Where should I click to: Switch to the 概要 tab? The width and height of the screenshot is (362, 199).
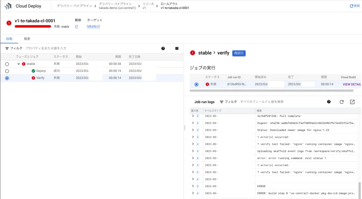click(x=27, y=39)
